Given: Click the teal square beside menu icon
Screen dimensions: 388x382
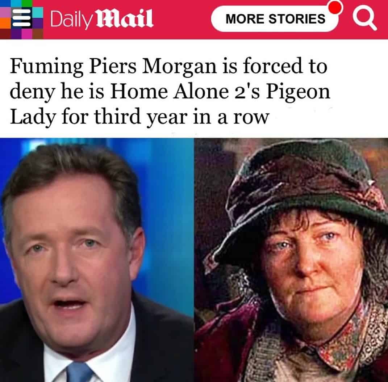Looking at the screenshot, I should pyautogui.click(x=38, y=12).
